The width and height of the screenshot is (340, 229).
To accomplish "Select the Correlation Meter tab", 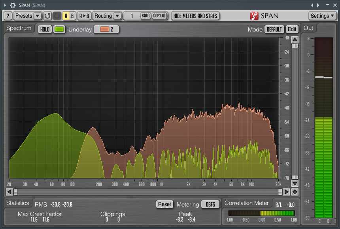I will [x=247, y=203].
